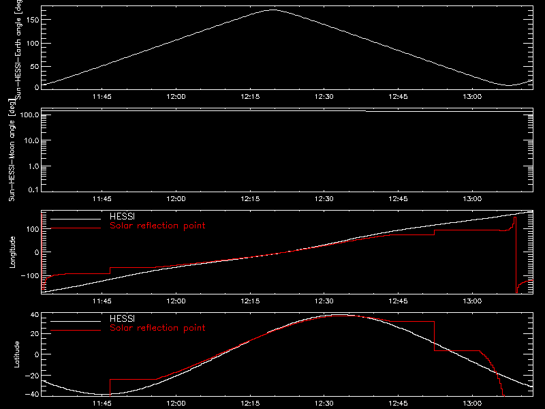
Task: Click -100 tick label on Longitude axis
Action: (30, 275)
